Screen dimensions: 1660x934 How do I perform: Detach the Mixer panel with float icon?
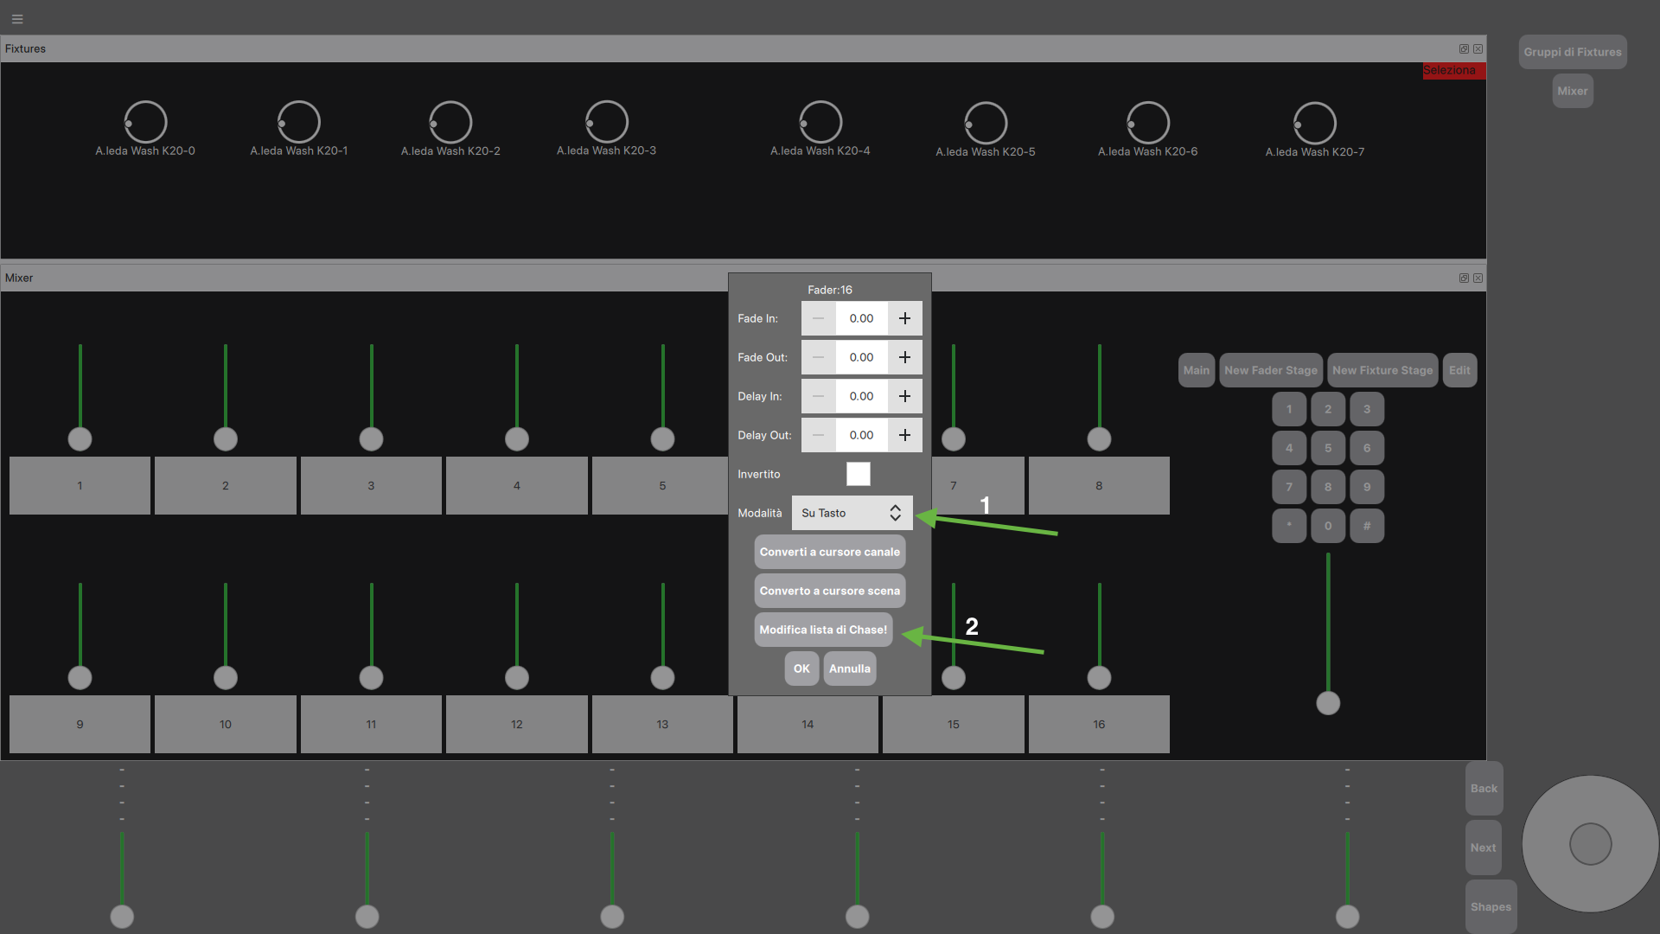point(1464,278)
